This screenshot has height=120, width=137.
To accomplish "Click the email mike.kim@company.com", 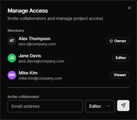I will (40, 78).
